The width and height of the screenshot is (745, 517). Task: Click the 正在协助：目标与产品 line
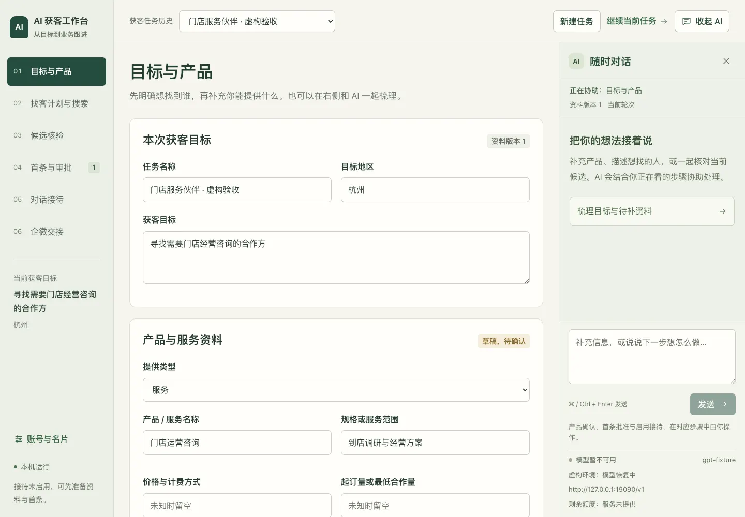pos(606,90)
